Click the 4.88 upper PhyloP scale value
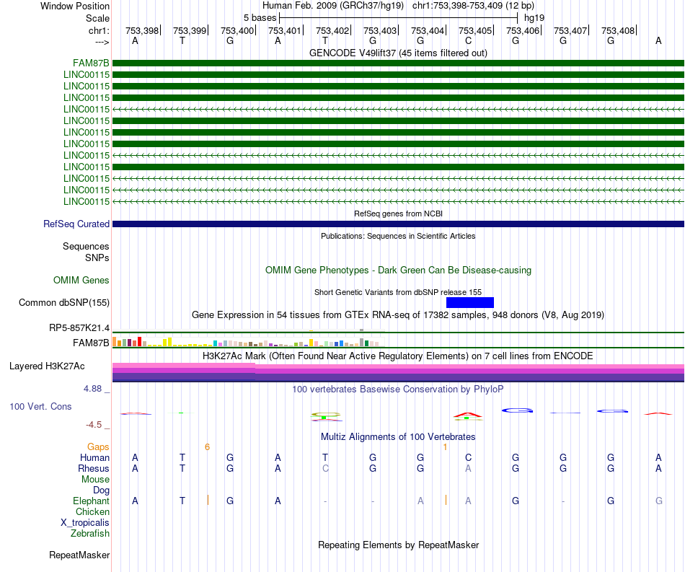The image size is (685, 572). (92, 389)
